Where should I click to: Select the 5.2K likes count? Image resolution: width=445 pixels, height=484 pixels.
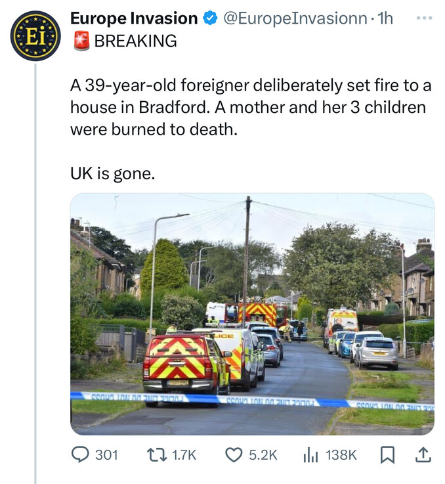[263, 455]
